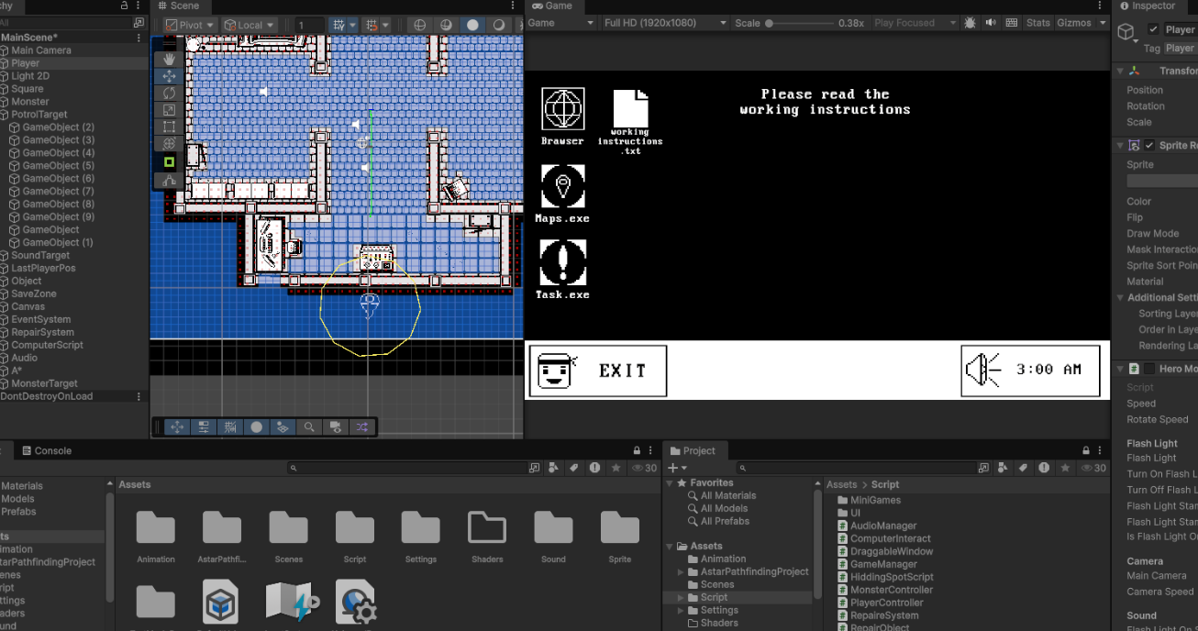This screenshot has height=631, width=1198.
Task: Toggle shortcuts keyboard icon in Game toolbar
Action: pos(1012,23)
